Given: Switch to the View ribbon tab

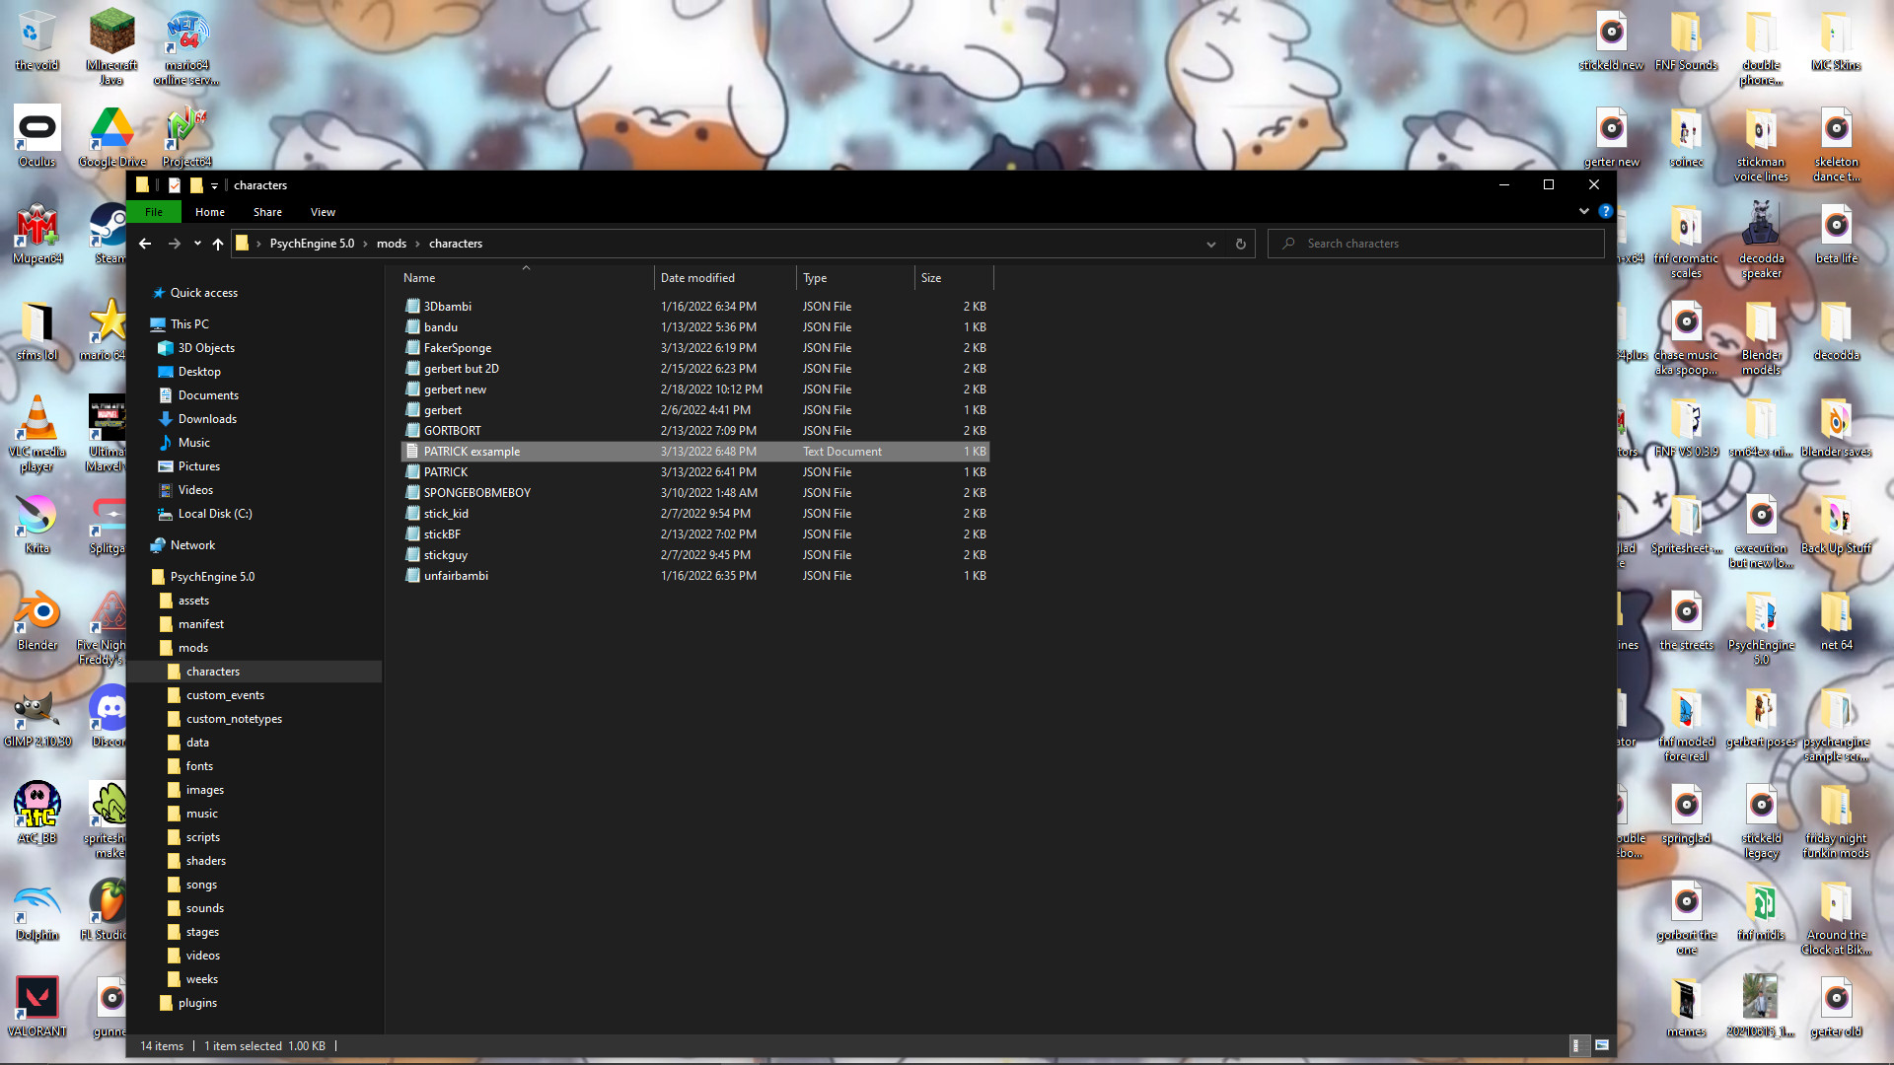Looking at the screenshot, I should pos(323,212).
